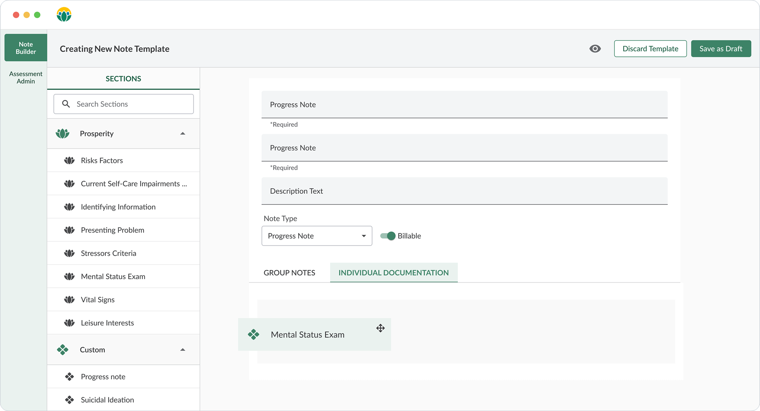
Task: Click the green Billable toggle slider
Action: (388, 236)
